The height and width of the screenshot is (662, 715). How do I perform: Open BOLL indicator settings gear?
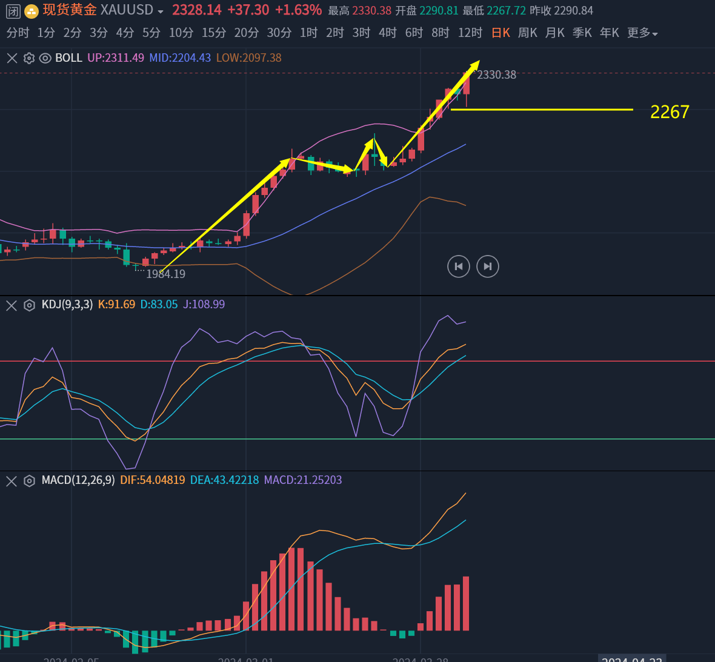tap(28, 58)
